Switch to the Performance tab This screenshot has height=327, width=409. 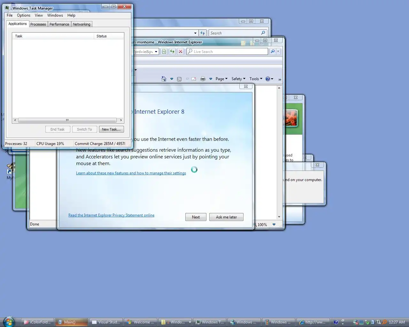pyautogui.click(x=59, y=24)
